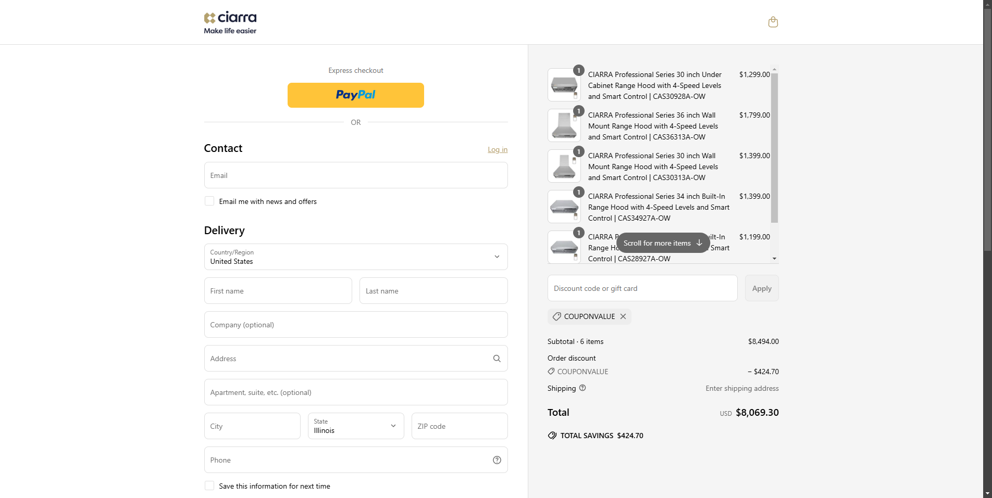Click the Apply discount button
The height and width of the screenshot is (498, 992).
(x=762, y=288)
